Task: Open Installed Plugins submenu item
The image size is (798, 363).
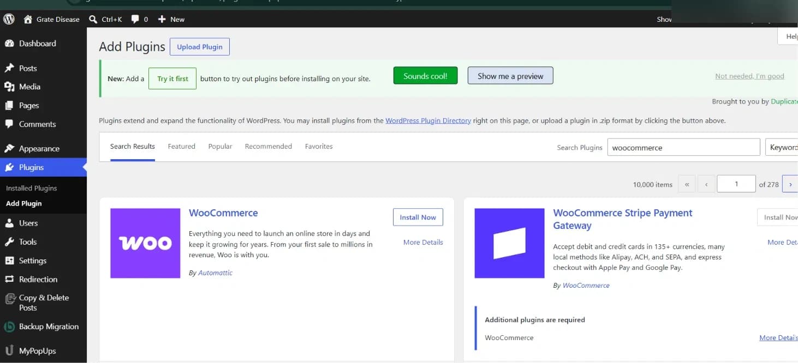Action: point(32,188)
